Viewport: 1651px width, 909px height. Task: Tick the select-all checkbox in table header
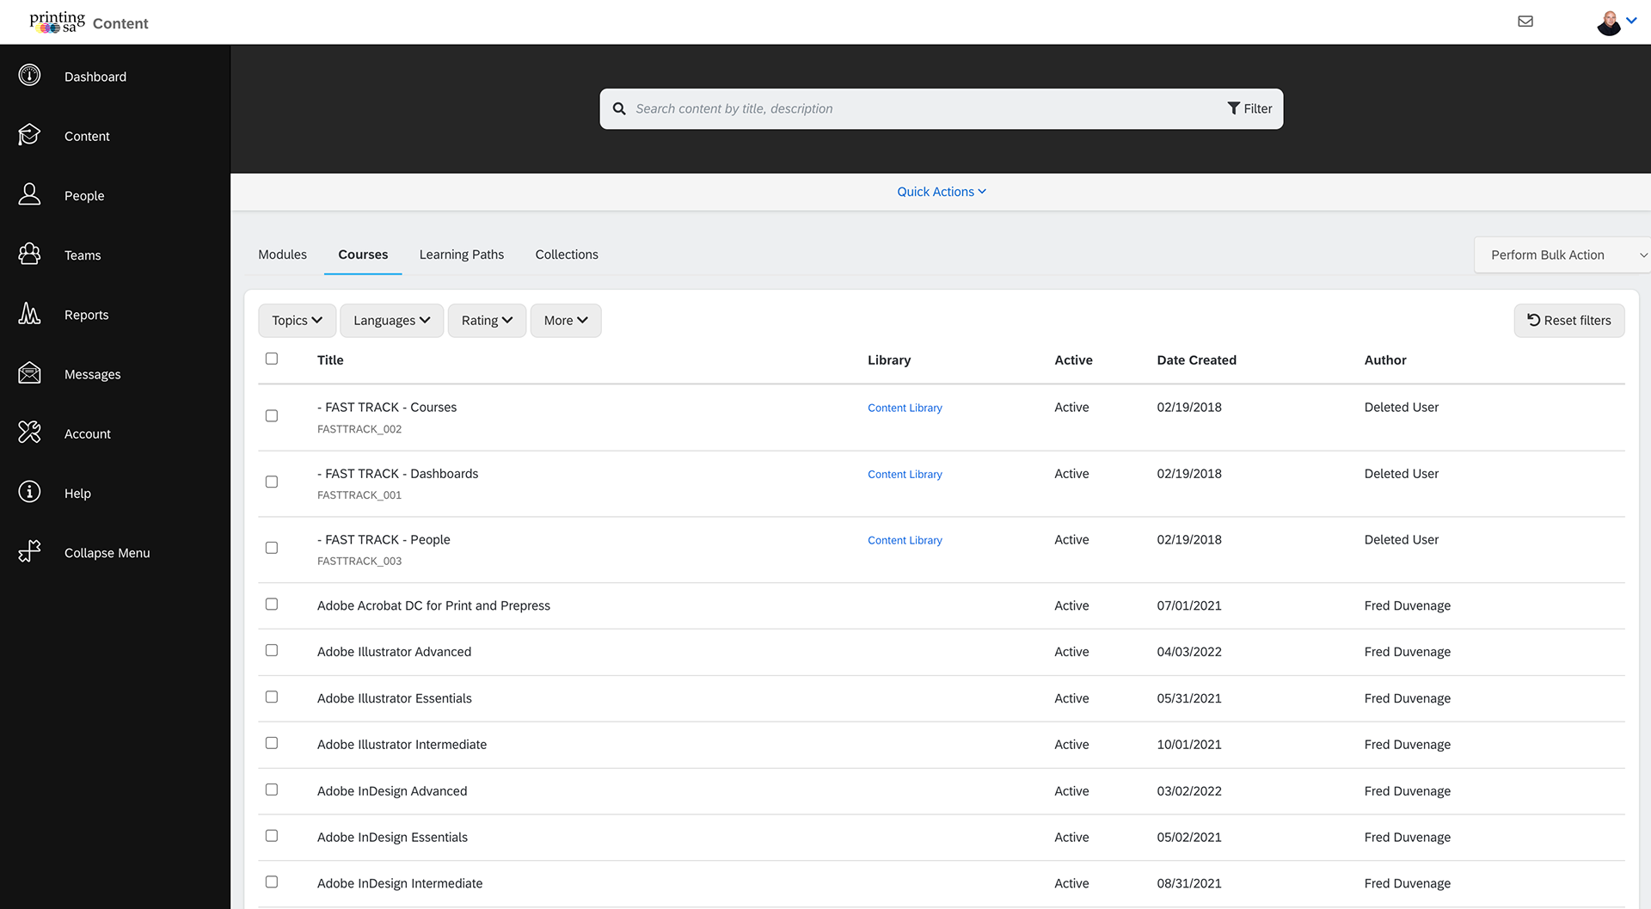click(272, 359)
